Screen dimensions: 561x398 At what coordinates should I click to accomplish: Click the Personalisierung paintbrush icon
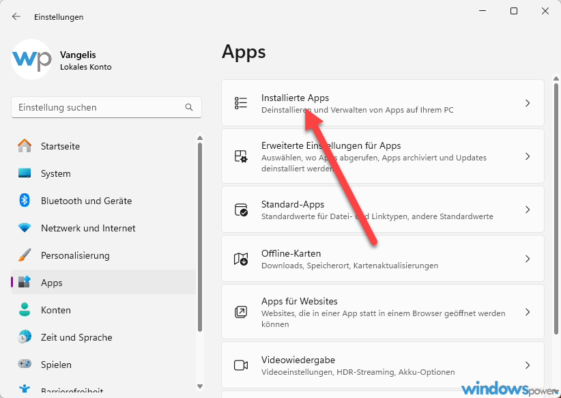[25, 255]
